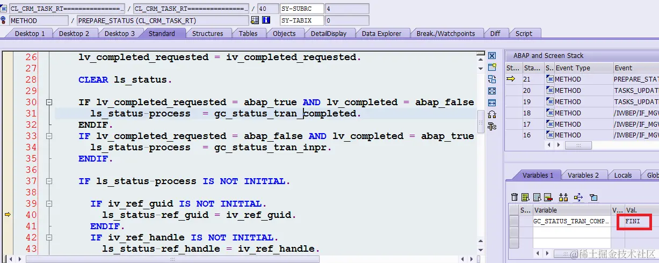
Task: Click the green list icon in Variables toolbar
Action: tap(526, 198)
